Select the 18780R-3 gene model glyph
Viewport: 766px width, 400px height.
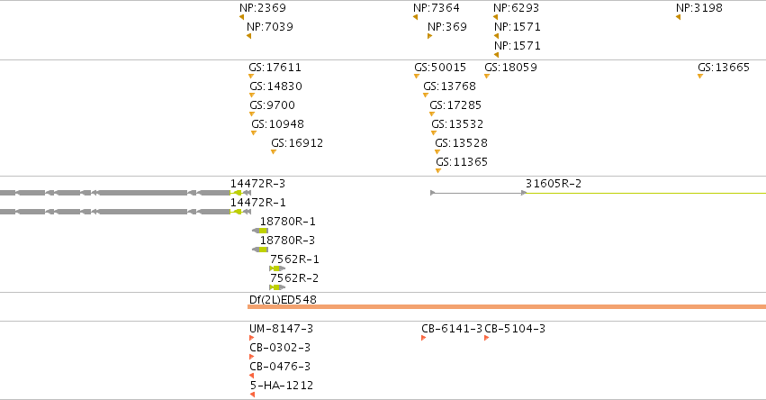click(260, 250)
